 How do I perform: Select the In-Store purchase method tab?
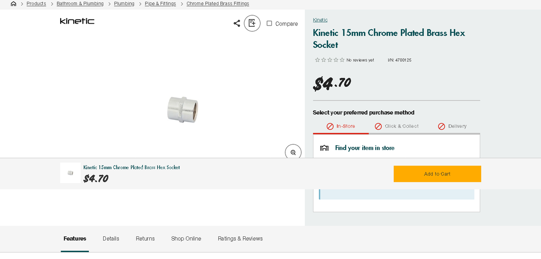pyautogui.click(x=341, y=126)
